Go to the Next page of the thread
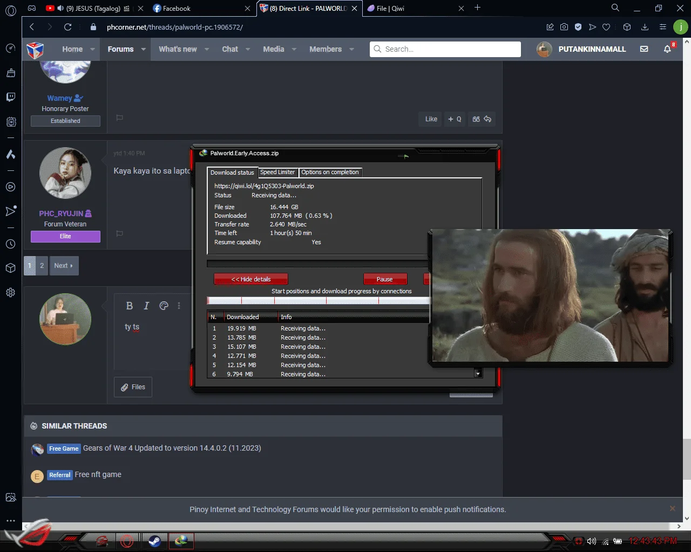This screenshot has width=691, height=552. coord(64,266)
